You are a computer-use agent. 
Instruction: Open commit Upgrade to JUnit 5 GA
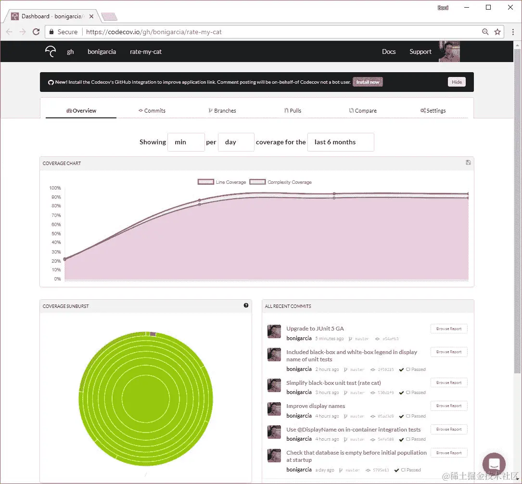point(315,329)
